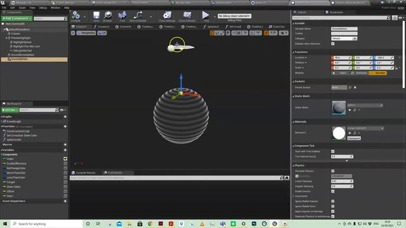Open the Static Mesh asset dropdown
This screenshot has width=406, height=228.
pos(365,105)
